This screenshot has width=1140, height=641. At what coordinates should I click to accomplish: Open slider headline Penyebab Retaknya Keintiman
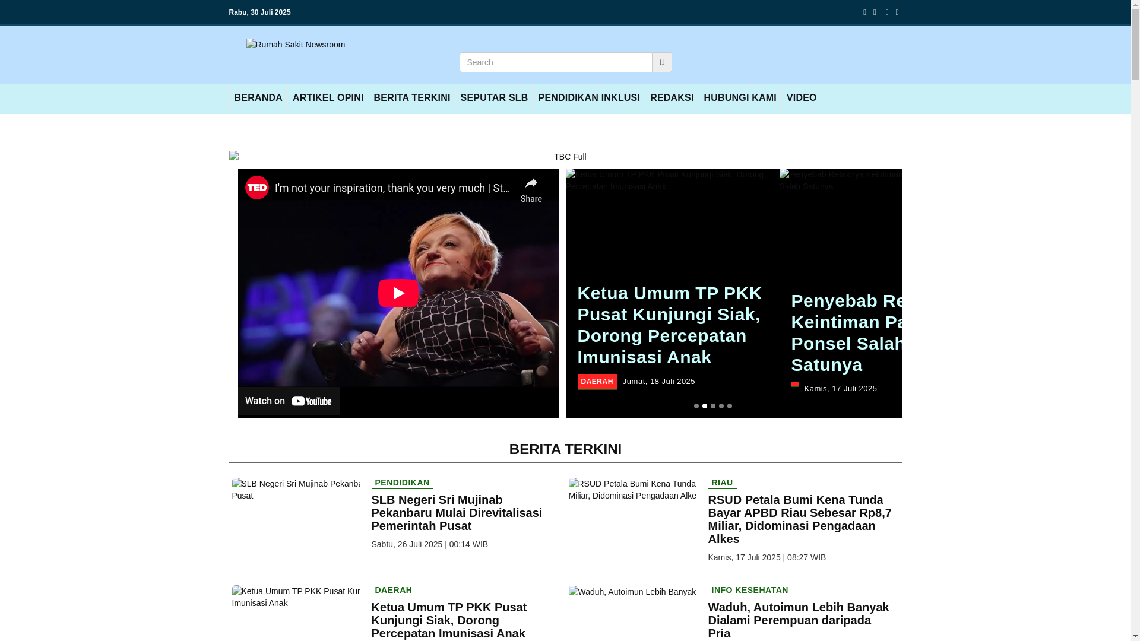click(847, 332)
